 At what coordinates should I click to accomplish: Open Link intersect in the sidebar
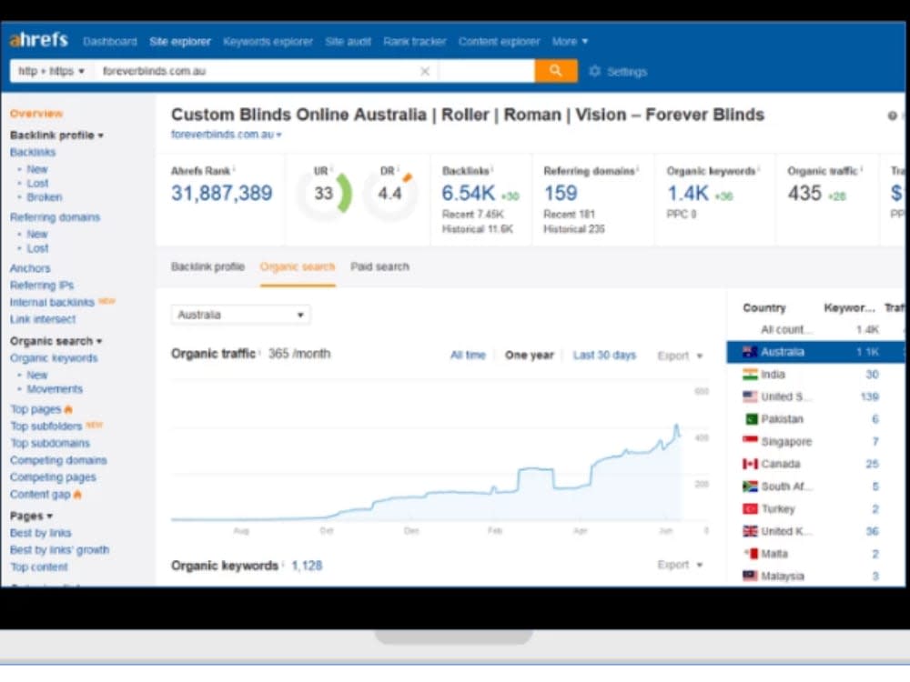(x=43, y=319)
